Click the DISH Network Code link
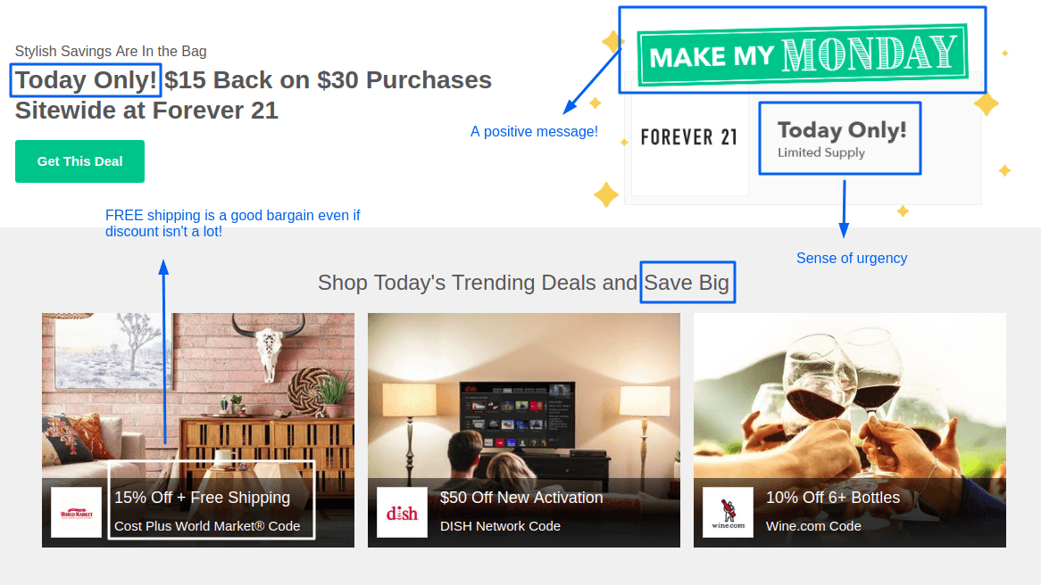Screen dimensions: 1041x585 pyautogui.click(x=500, y=526)
